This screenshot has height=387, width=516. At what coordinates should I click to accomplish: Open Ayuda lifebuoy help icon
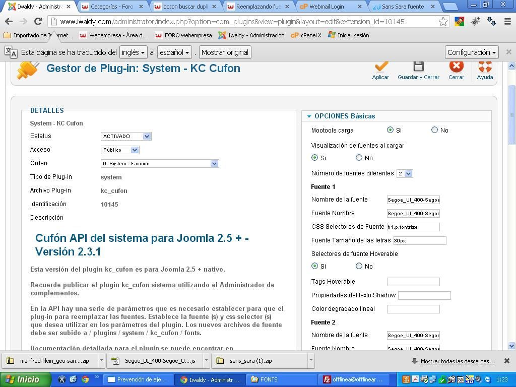pyautogui.click(x=485, y=67)
